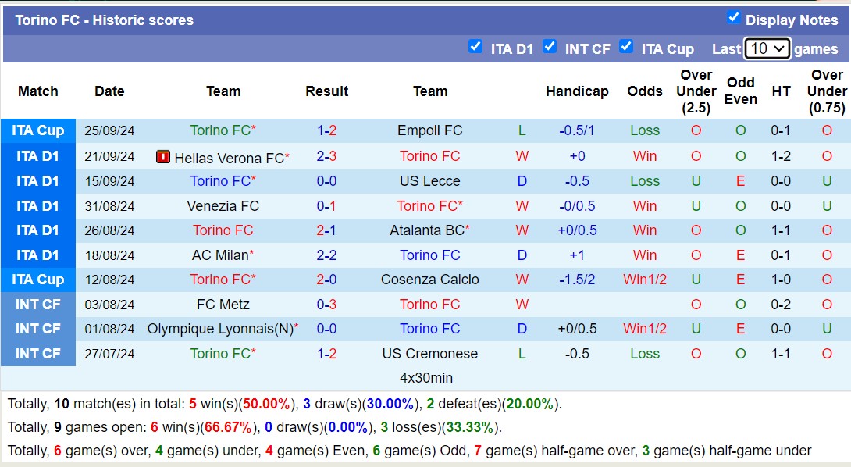The height and width of the screenshot is (467, 851).
Task: Click the 2-2 score of AC Milan game
Action: 326,255
